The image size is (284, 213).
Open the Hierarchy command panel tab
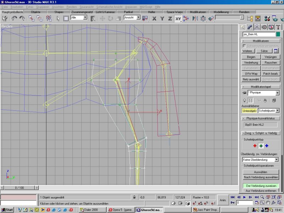257,27
